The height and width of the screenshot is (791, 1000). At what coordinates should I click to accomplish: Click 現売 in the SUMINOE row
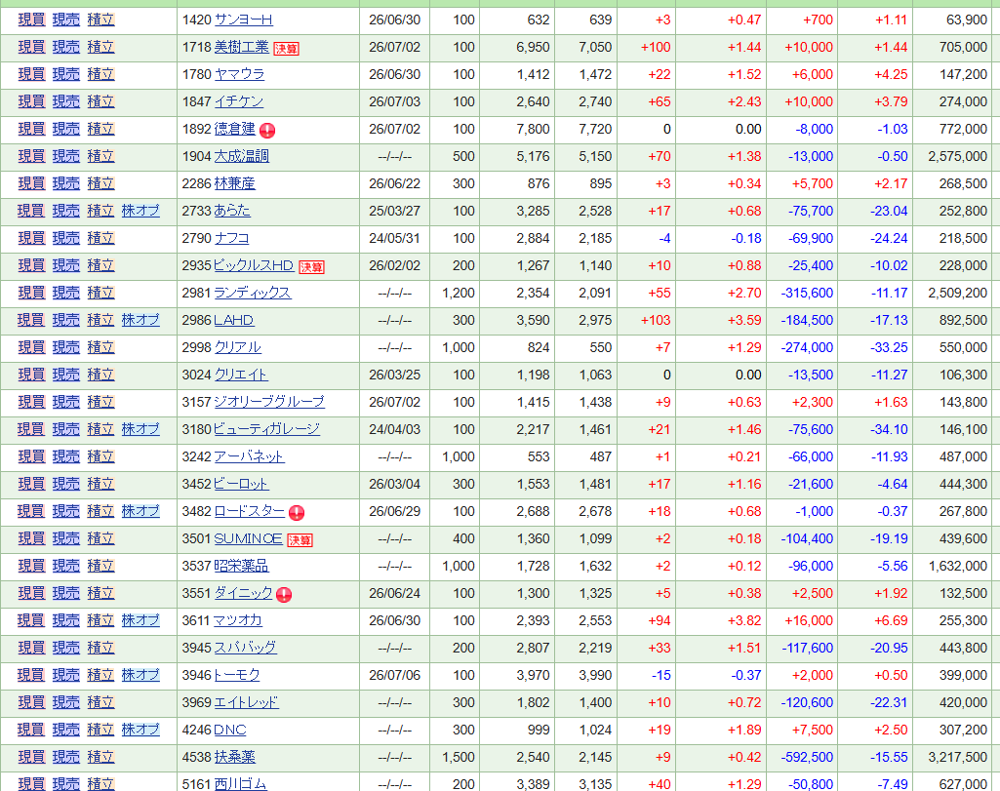[65, 539]
